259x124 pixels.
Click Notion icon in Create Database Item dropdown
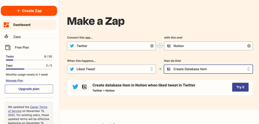(x=169, y=69)
